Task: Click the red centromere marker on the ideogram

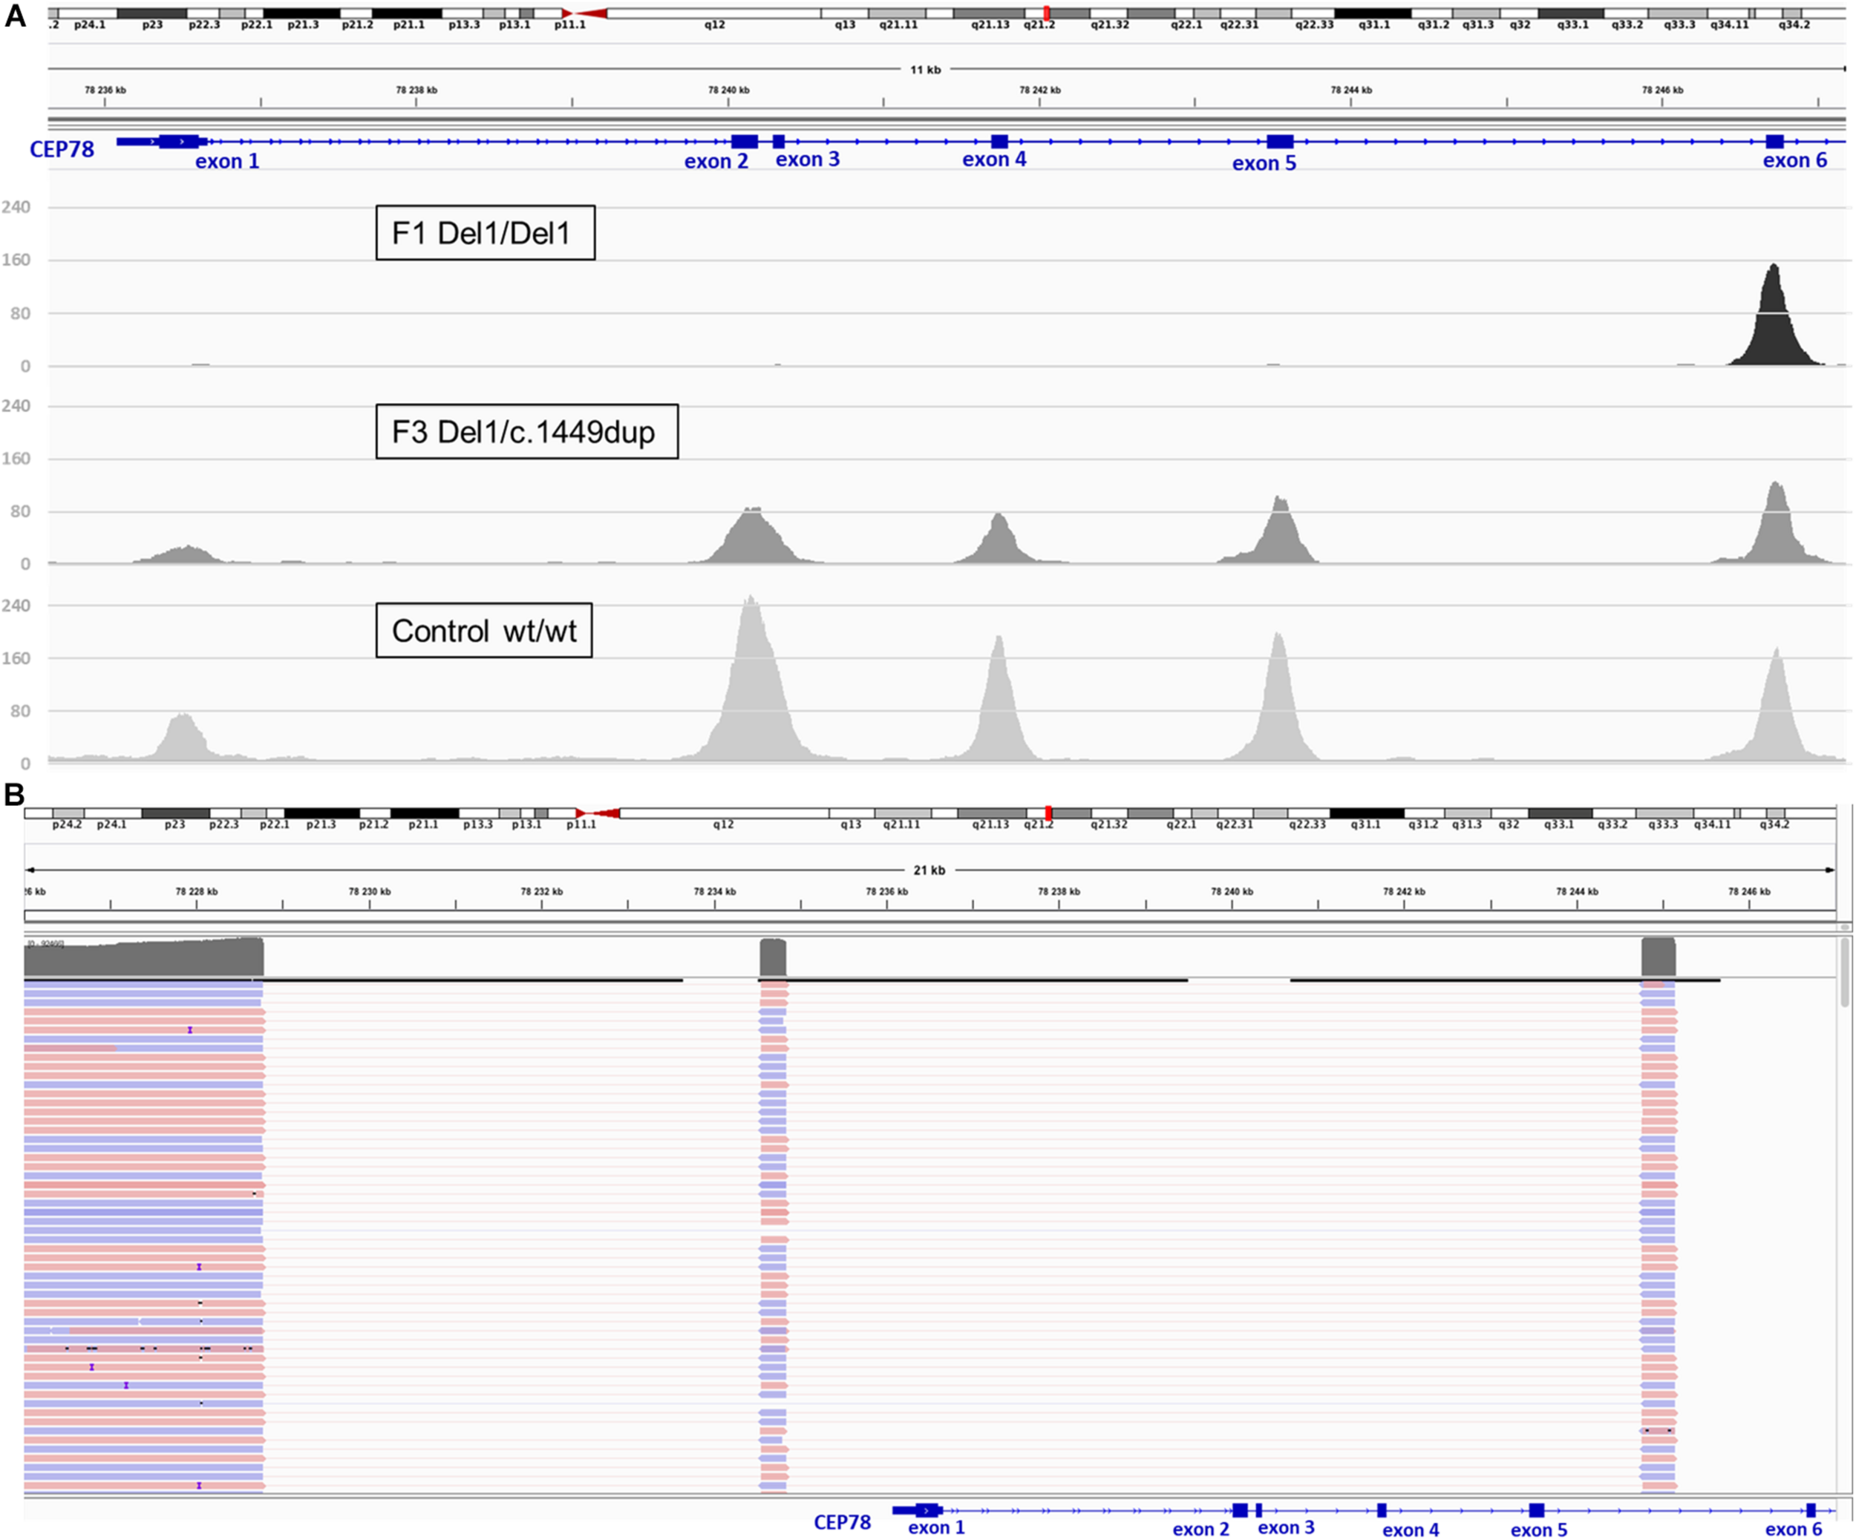Action: [x=575, y=13]
